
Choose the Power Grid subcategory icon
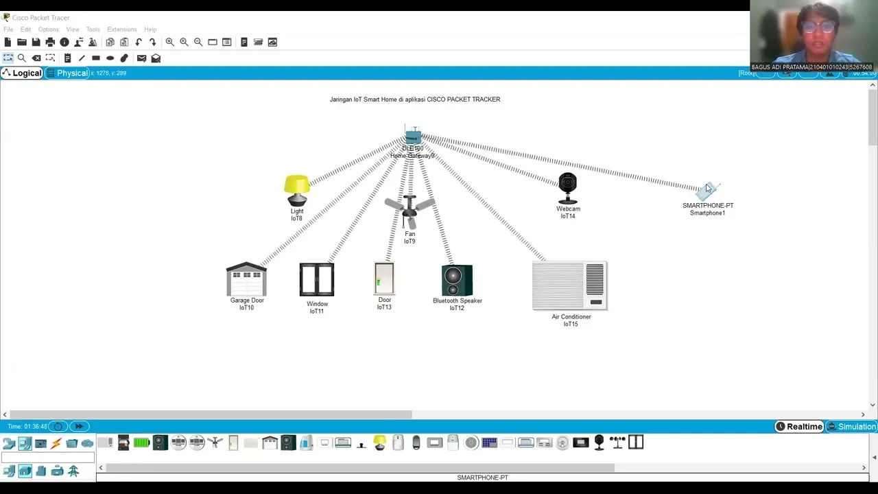pyautogui.click(x=73, y=471)
